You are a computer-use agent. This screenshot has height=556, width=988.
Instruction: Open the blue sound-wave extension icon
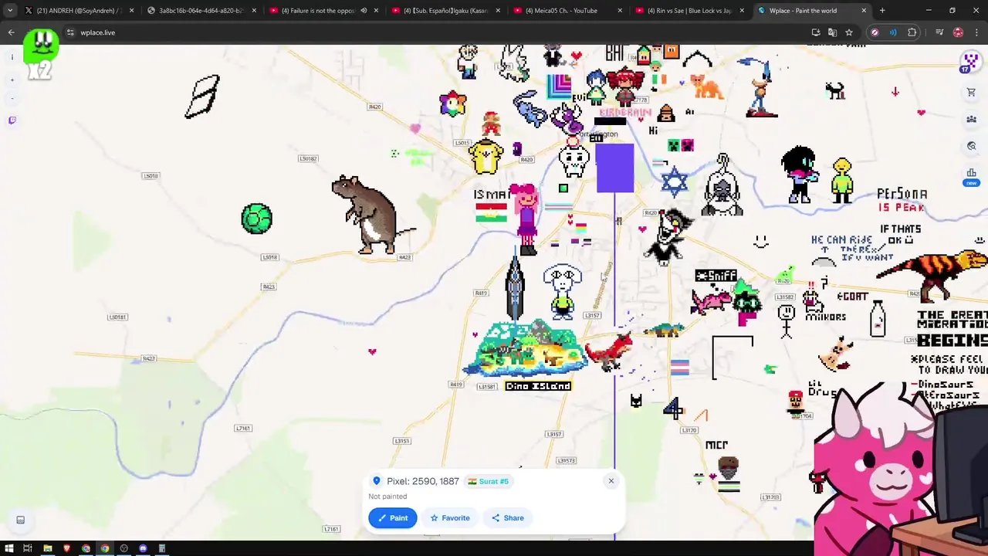coord(893,32)
